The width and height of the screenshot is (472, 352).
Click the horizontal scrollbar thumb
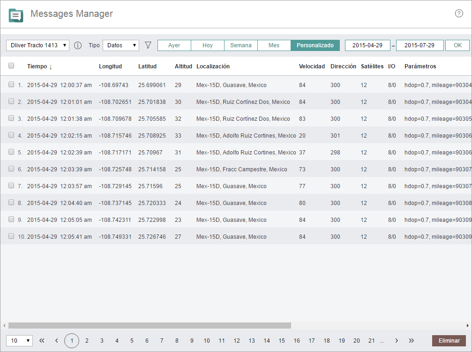[x=150, y=325]
